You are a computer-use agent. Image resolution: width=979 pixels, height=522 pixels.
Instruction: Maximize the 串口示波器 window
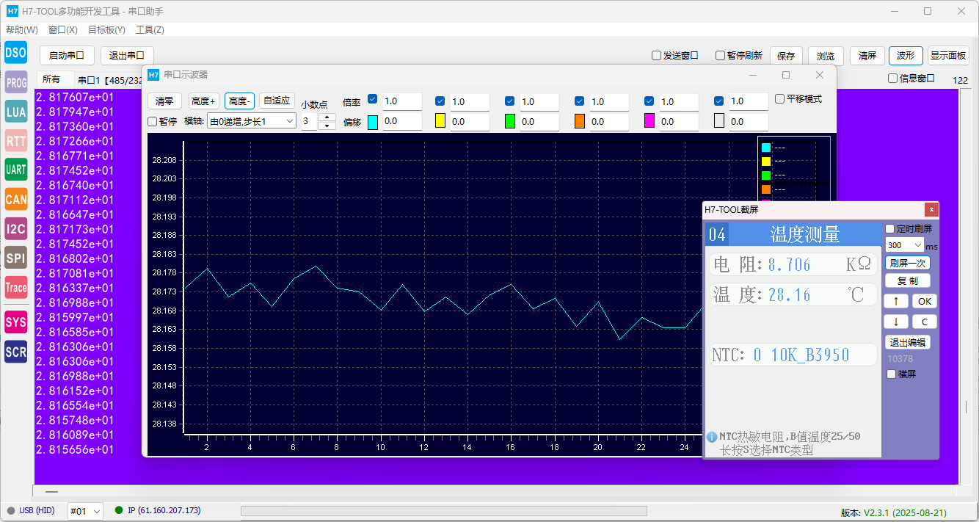[786, 75]
